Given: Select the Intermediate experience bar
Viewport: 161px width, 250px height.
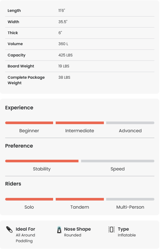Looking at the screenshot, I should [x=80, y=123].
